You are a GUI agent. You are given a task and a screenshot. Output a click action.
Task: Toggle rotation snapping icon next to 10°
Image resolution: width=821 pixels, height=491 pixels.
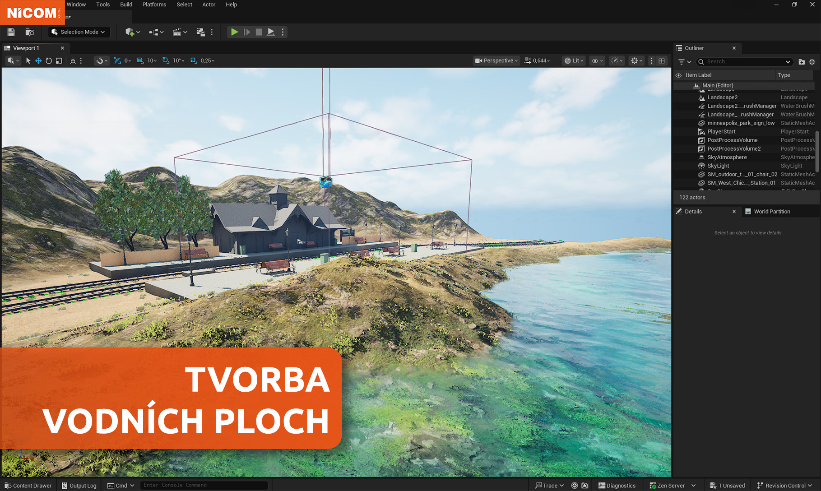click(x=166, y=60)
